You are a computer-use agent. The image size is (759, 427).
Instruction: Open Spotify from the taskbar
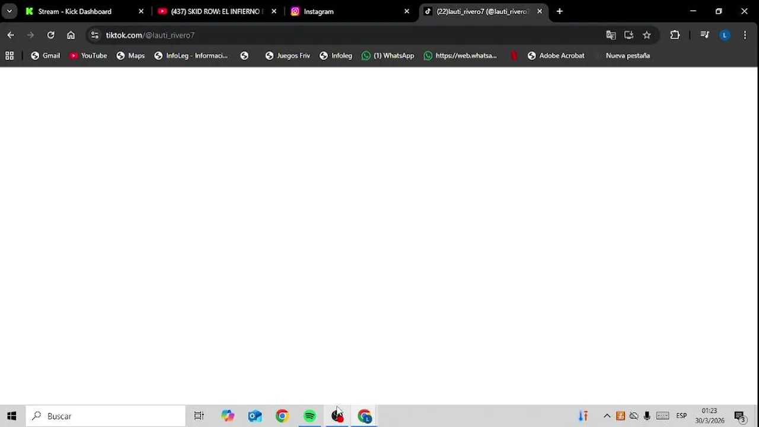coord(310,416)
